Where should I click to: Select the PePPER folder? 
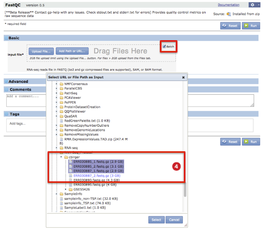pos(71,103)
